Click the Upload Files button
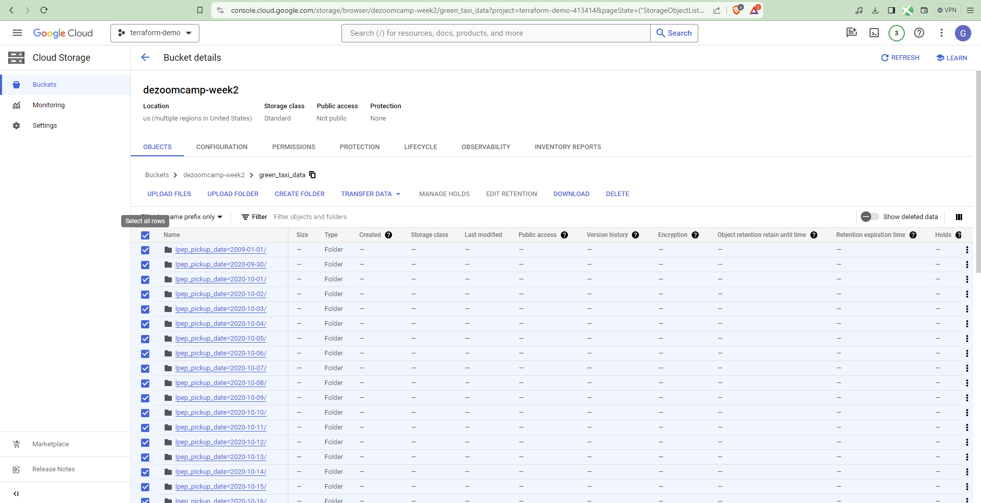The image size is (981, 503). 169,194
